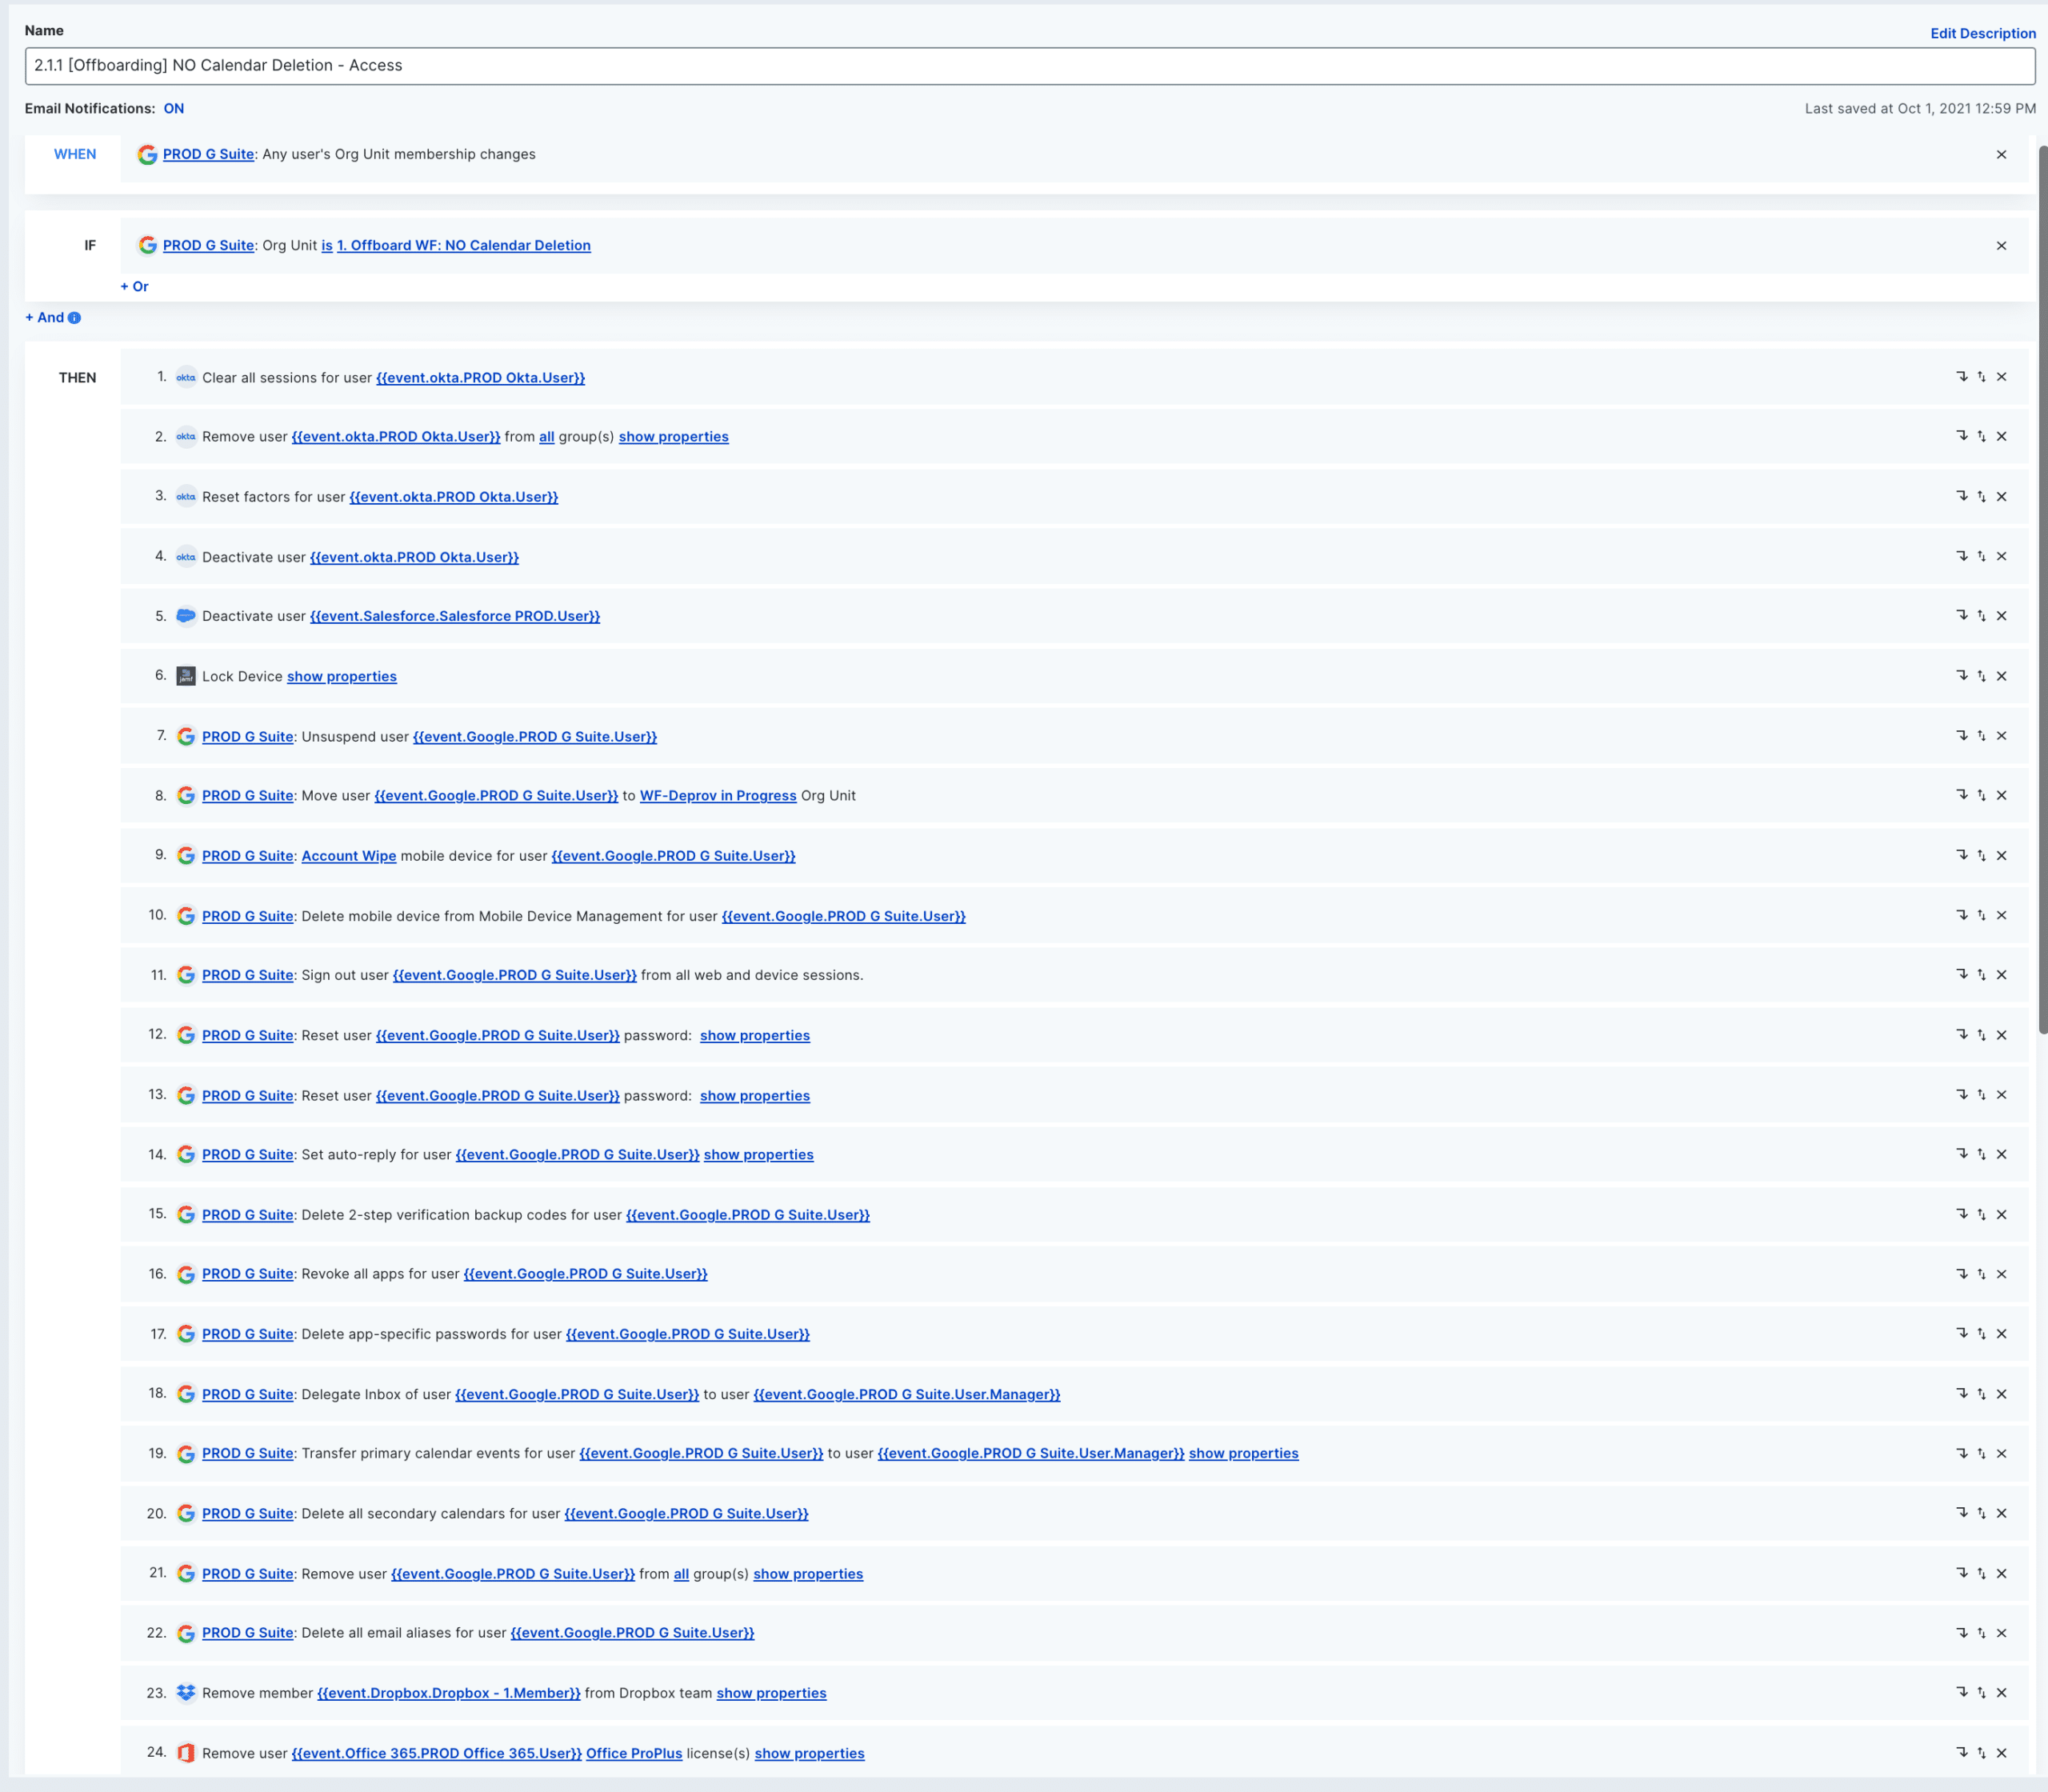Add an And condition with '+ And'

(x=45, y=318)
